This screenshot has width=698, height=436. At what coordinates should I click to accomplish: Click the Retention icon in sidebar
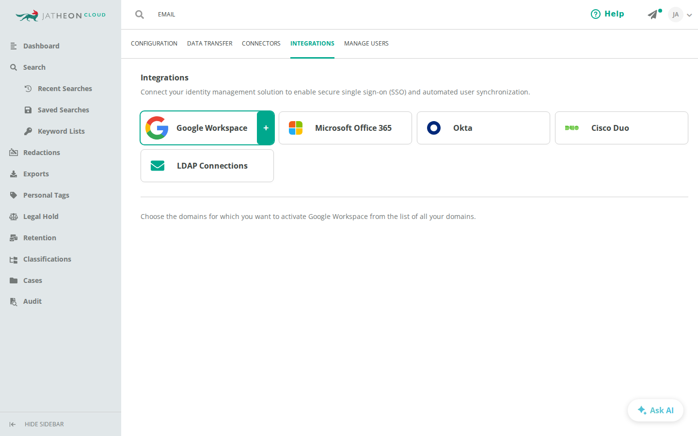click(x=14, y=238)
